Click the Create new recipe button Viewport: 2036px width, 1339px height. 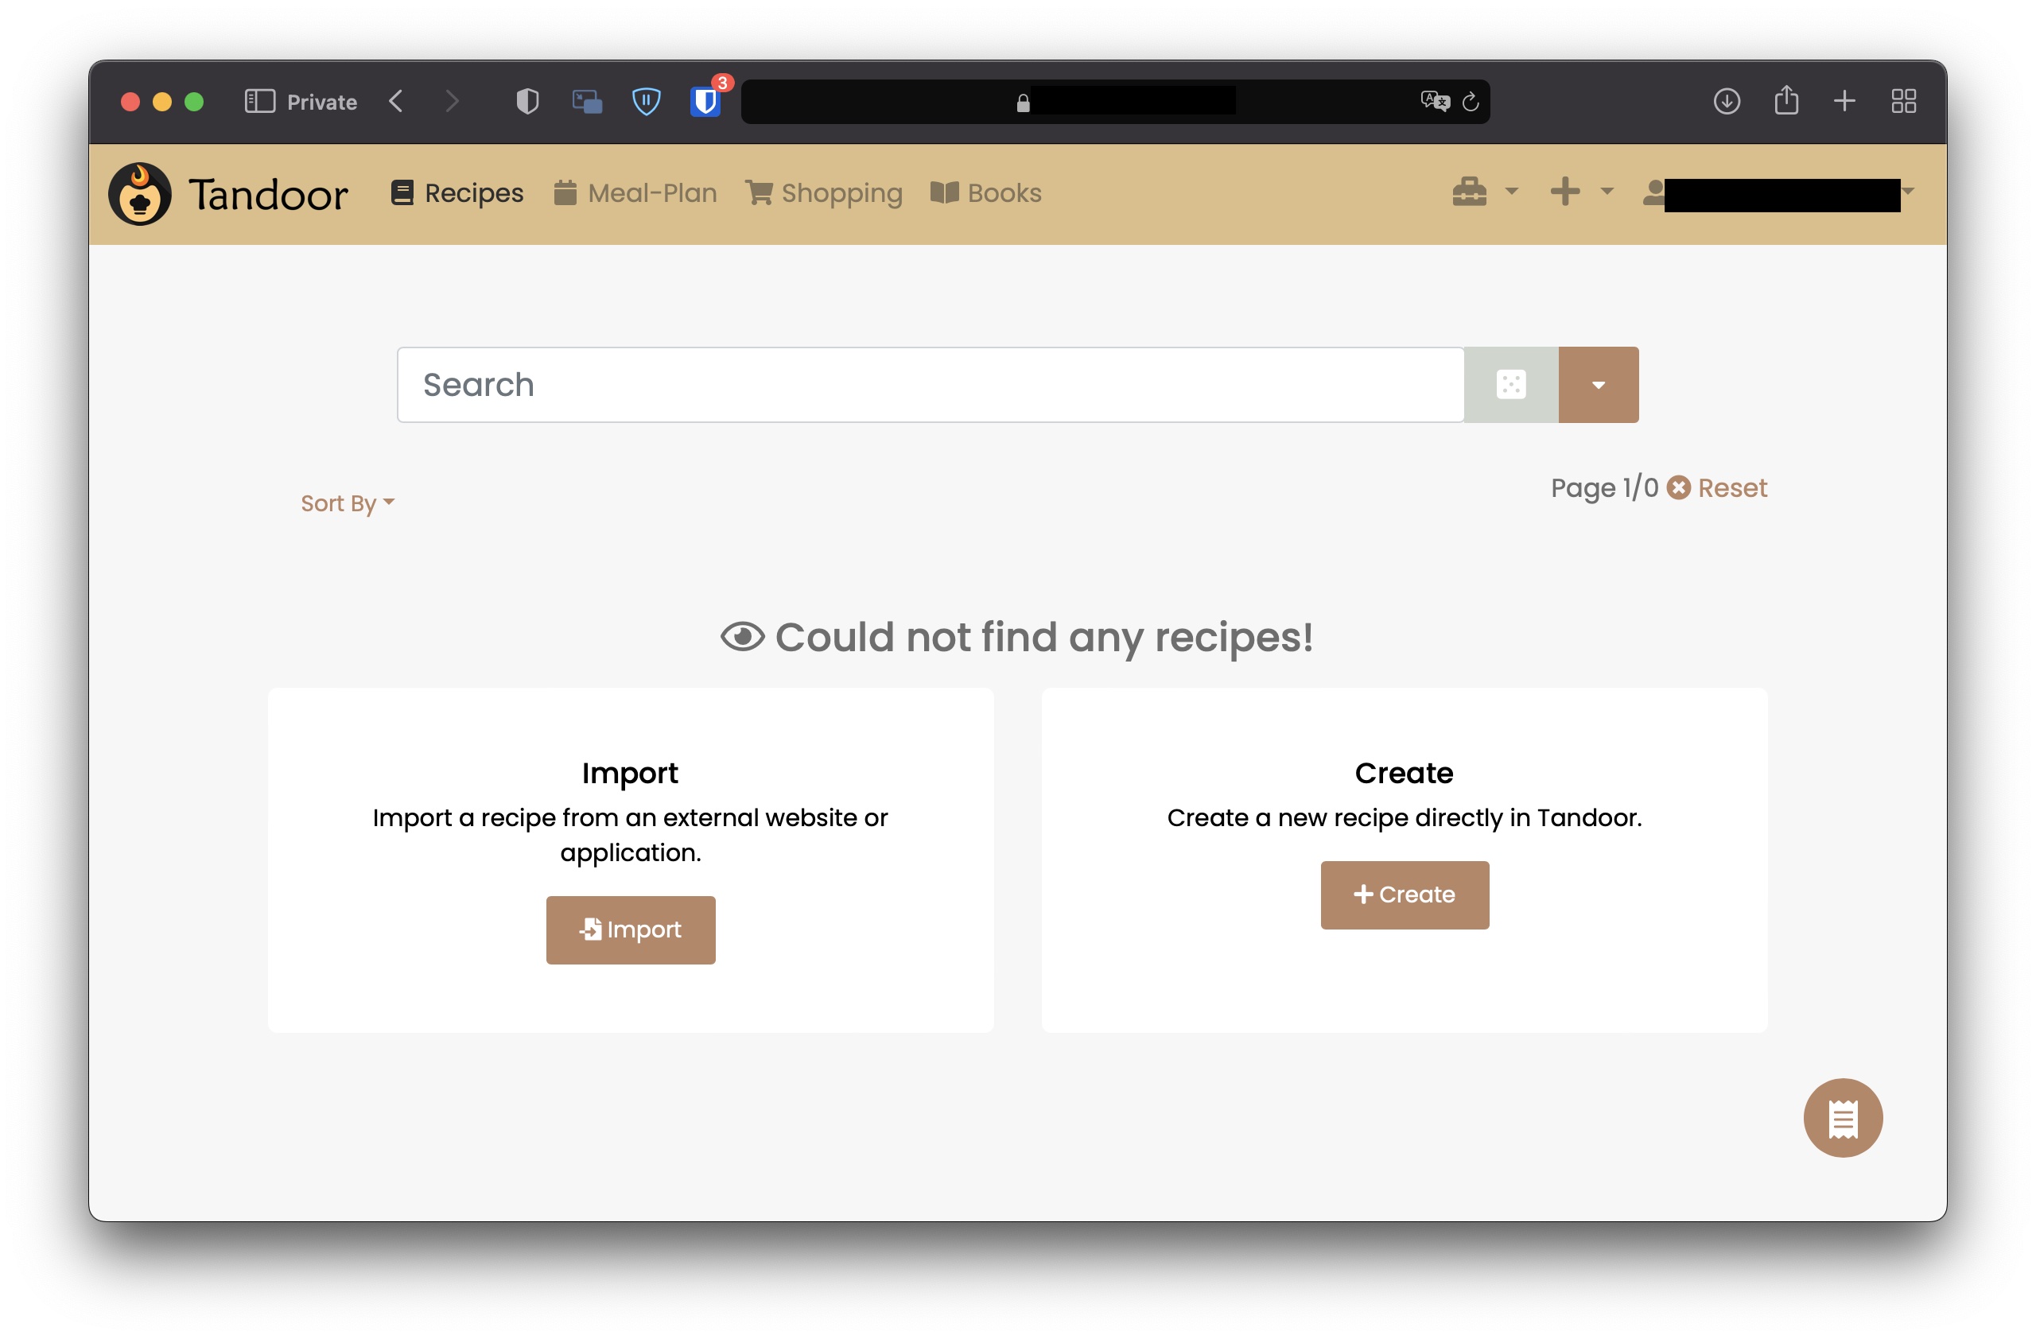pyautogui.click(x=1404, y=894)
